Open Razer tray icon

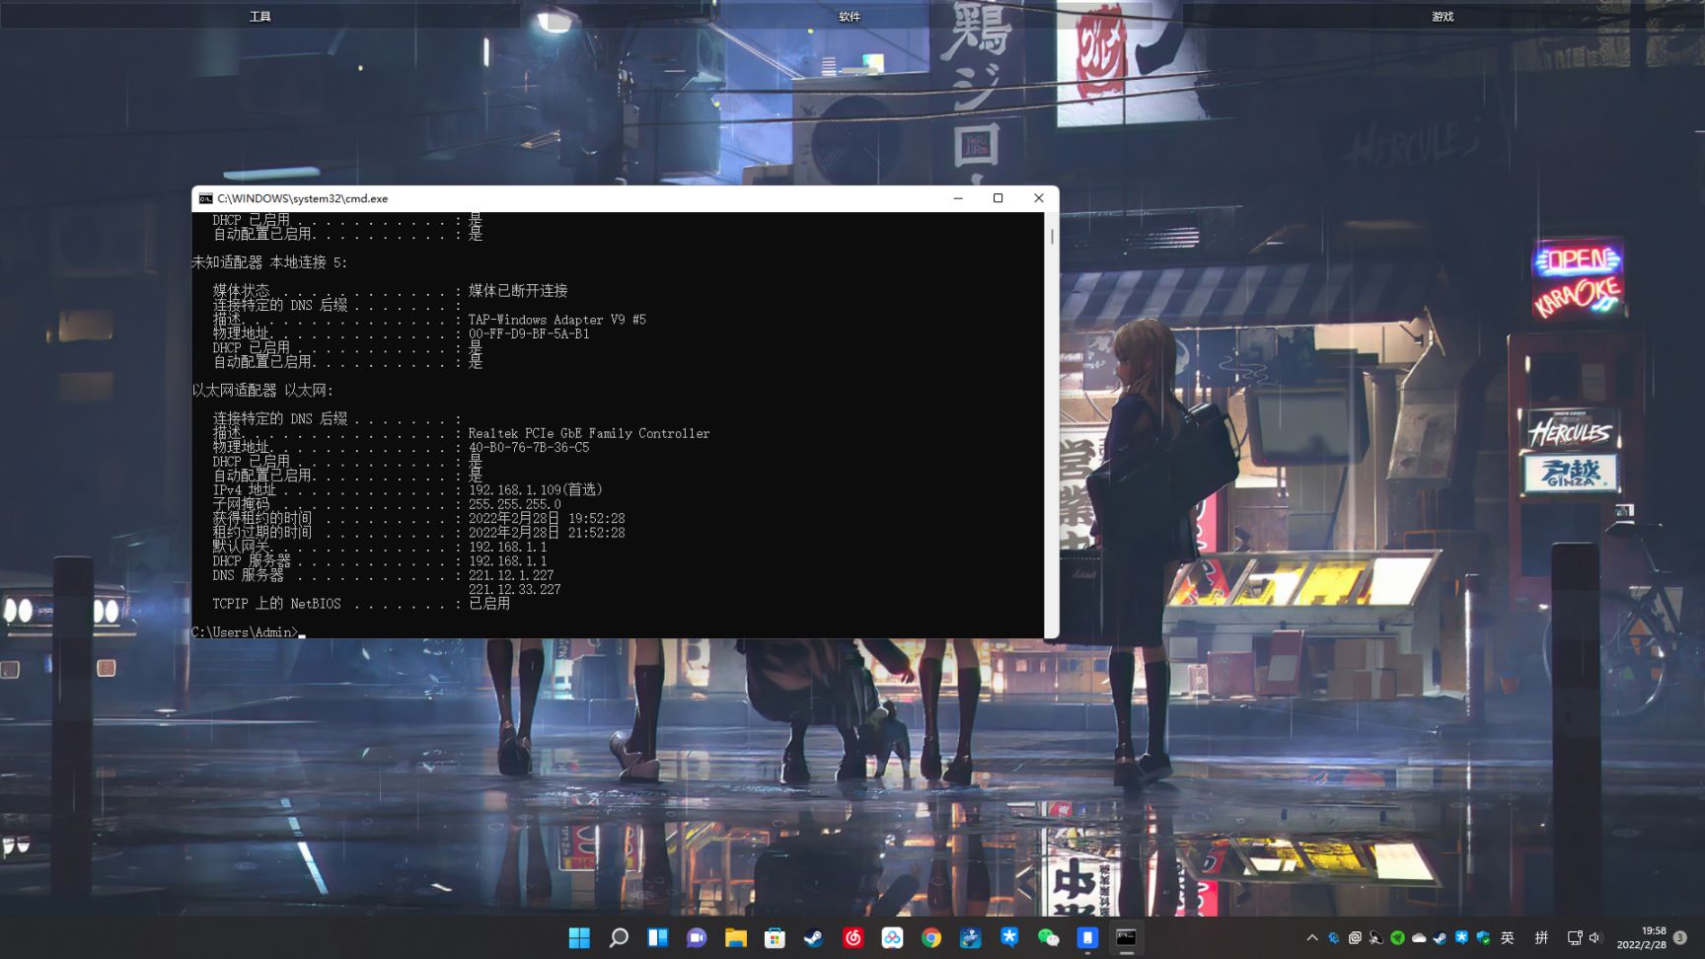[x=1398, y=938]
